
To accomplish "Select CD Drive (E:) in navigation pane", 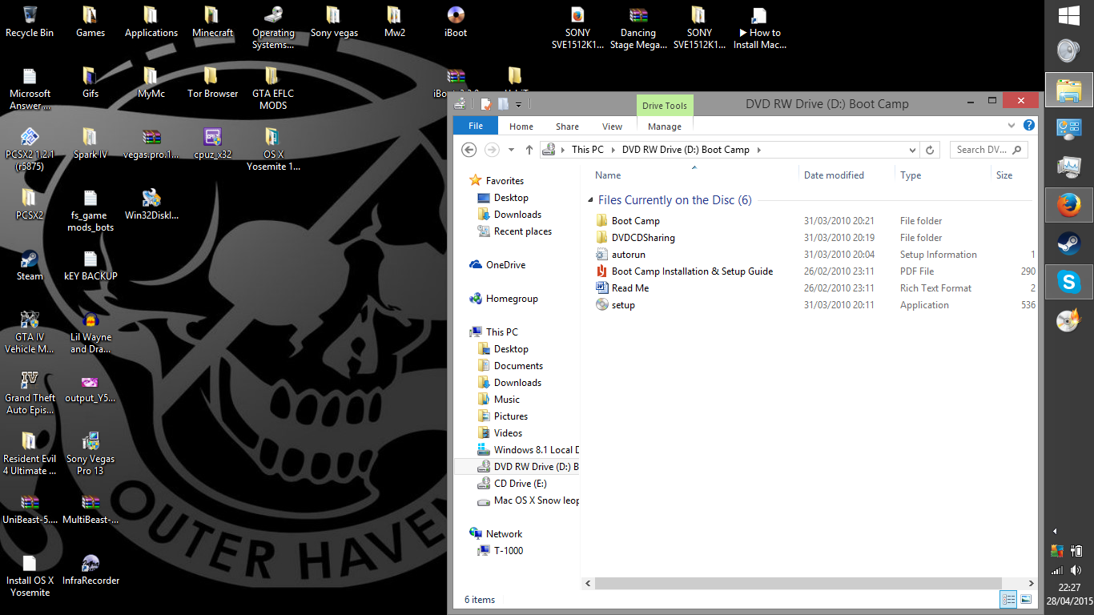I will point(521,484).
